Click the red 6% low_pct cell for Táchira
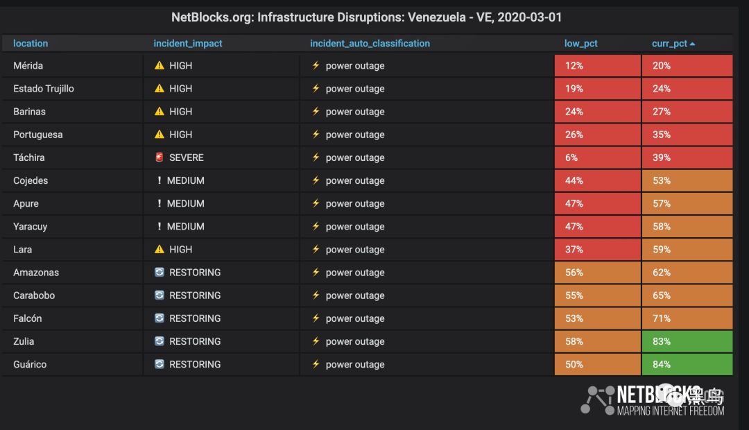749x430 pixels. [x=598, y=157]
